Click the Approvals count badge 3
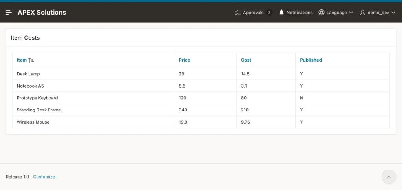This screenshot has width=402, height=190. (x=269, y=12)
